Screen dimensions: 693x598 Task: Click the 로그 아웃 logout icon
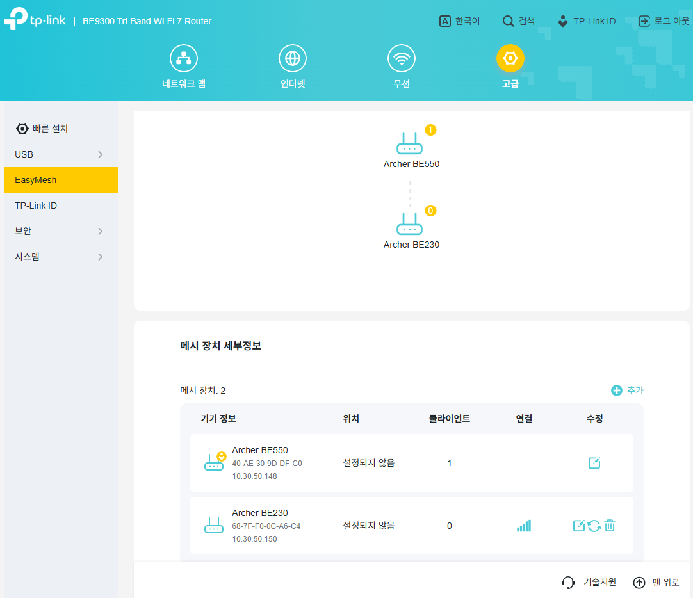[x=644, y=20]
